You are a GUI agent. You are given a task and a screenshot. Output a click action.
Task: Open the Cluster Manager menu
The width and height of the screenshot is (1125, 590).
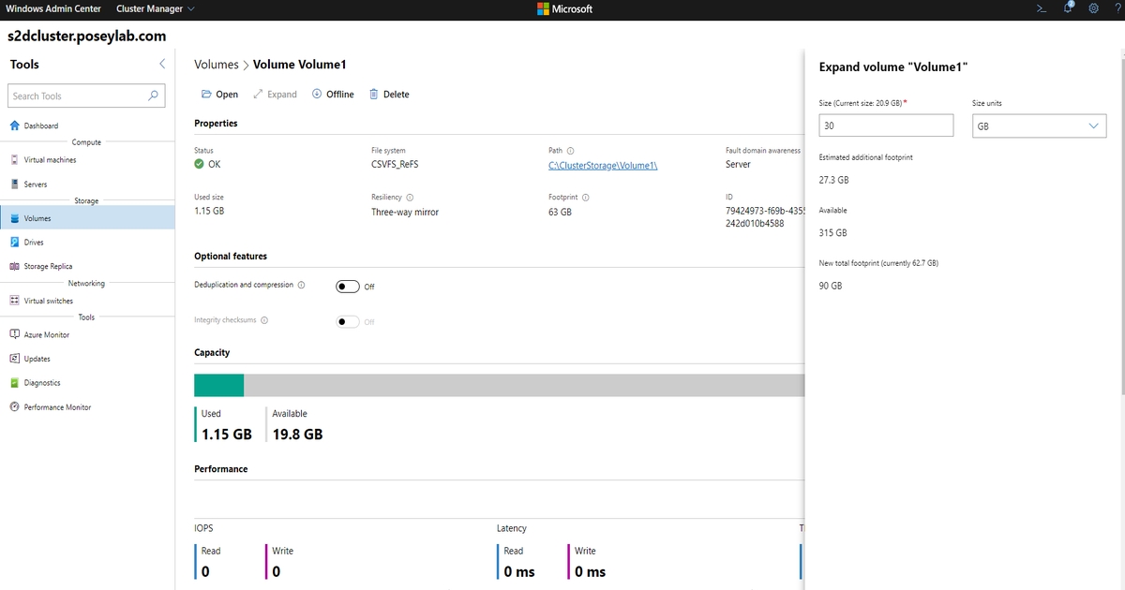152,8
